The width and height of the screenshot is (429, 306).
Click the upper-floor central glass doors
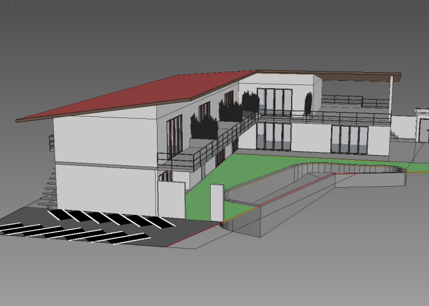click(x=274, y=102)
